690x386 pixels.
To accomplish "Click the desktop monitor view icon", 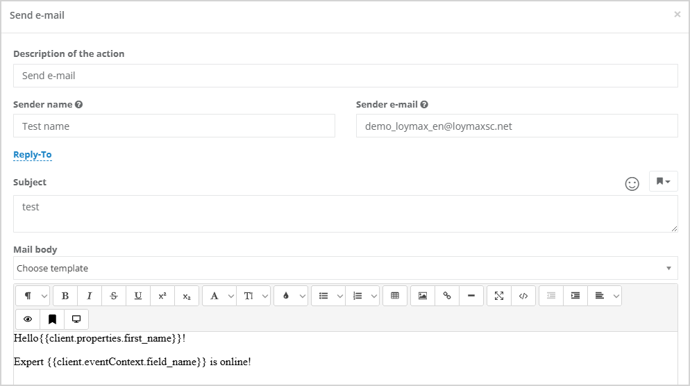I will [x=76, y=319].
